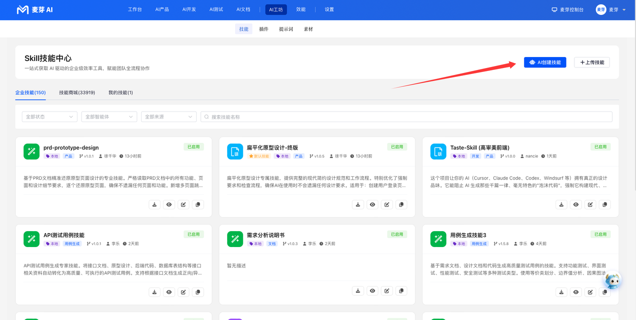Open 设置 in top navigation
Viewport: 636px width, 320px height.
tap(329, 9)
